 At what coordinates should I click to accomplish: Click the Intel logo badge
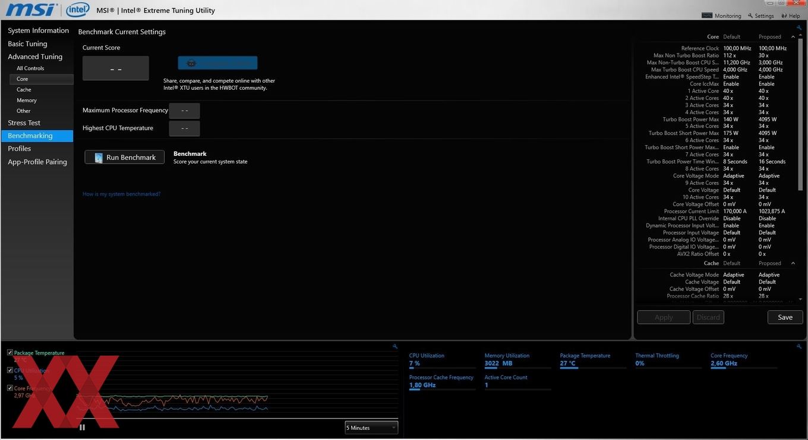(x=77, y=10)
